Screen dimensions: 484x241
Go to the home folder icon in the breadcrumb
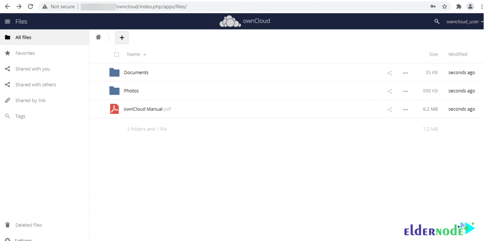pos(98,37)
